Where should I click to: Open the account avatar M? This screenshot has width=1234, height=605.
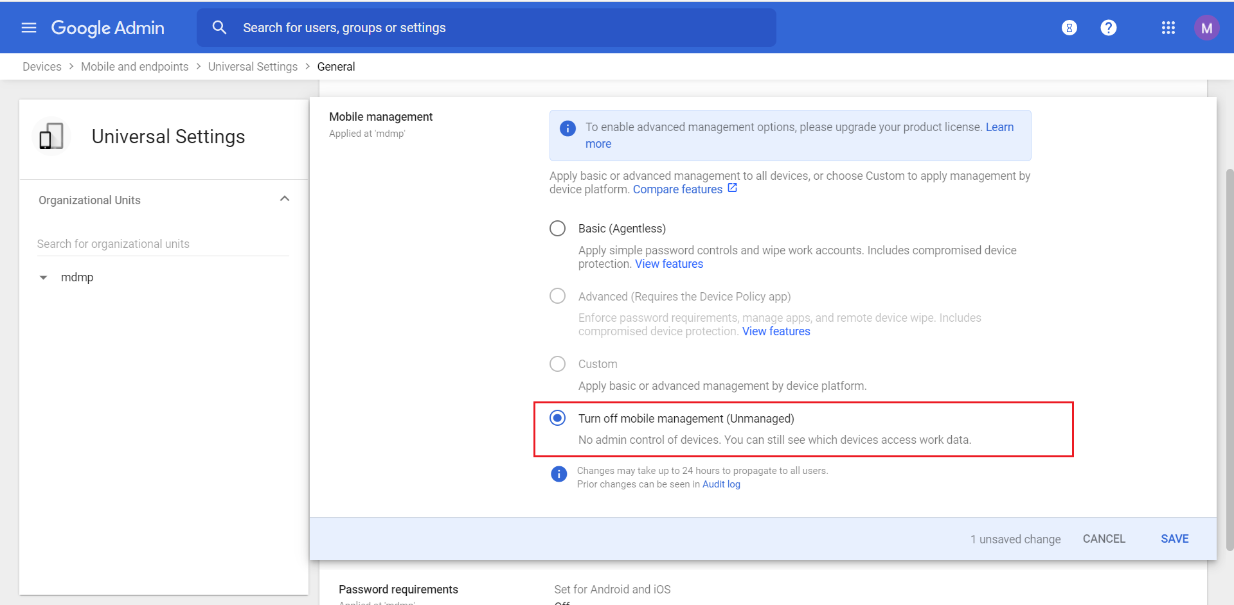coord(1206,28)
